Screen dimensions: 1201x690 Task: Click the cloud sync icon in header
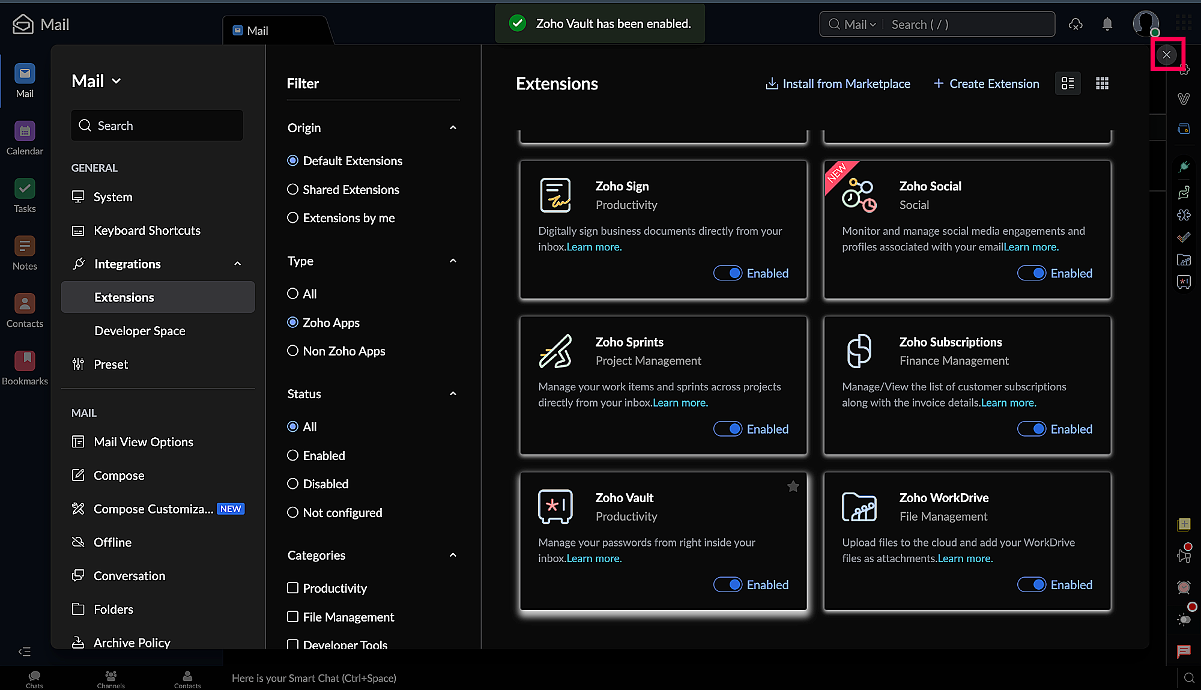coord(1075,24)
